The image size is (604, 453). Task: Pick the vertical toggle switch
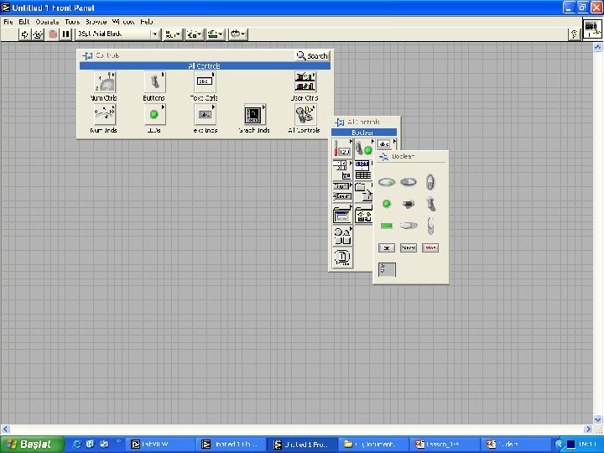pyautogui.click(x=430, y=204)
